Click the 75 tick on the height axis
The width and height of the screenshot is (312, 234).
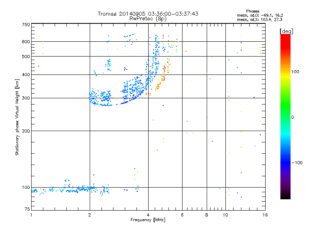point(27,209)
